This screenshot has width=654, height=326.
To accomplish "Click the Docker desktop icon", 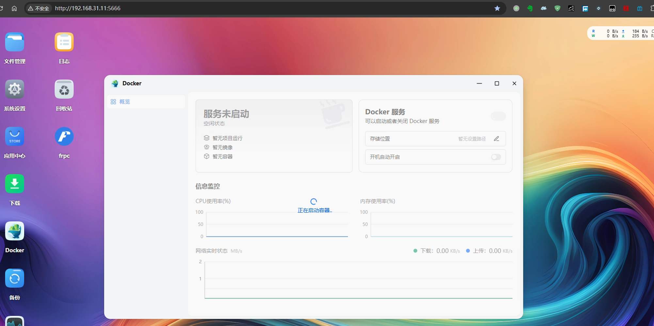I will point(15,231).
